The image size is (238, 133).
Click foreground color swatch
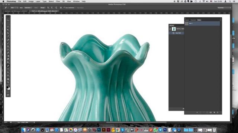tap(7, 87)
